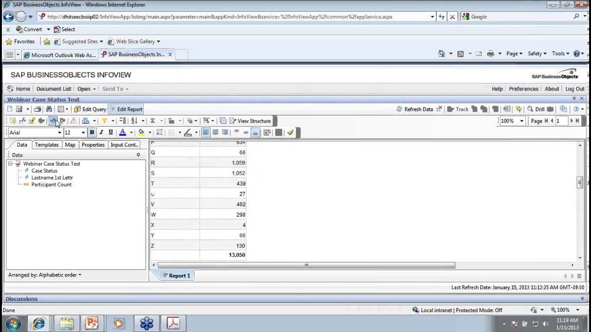Click the Drill magnifier icon
591x332 pixels.
530,109
